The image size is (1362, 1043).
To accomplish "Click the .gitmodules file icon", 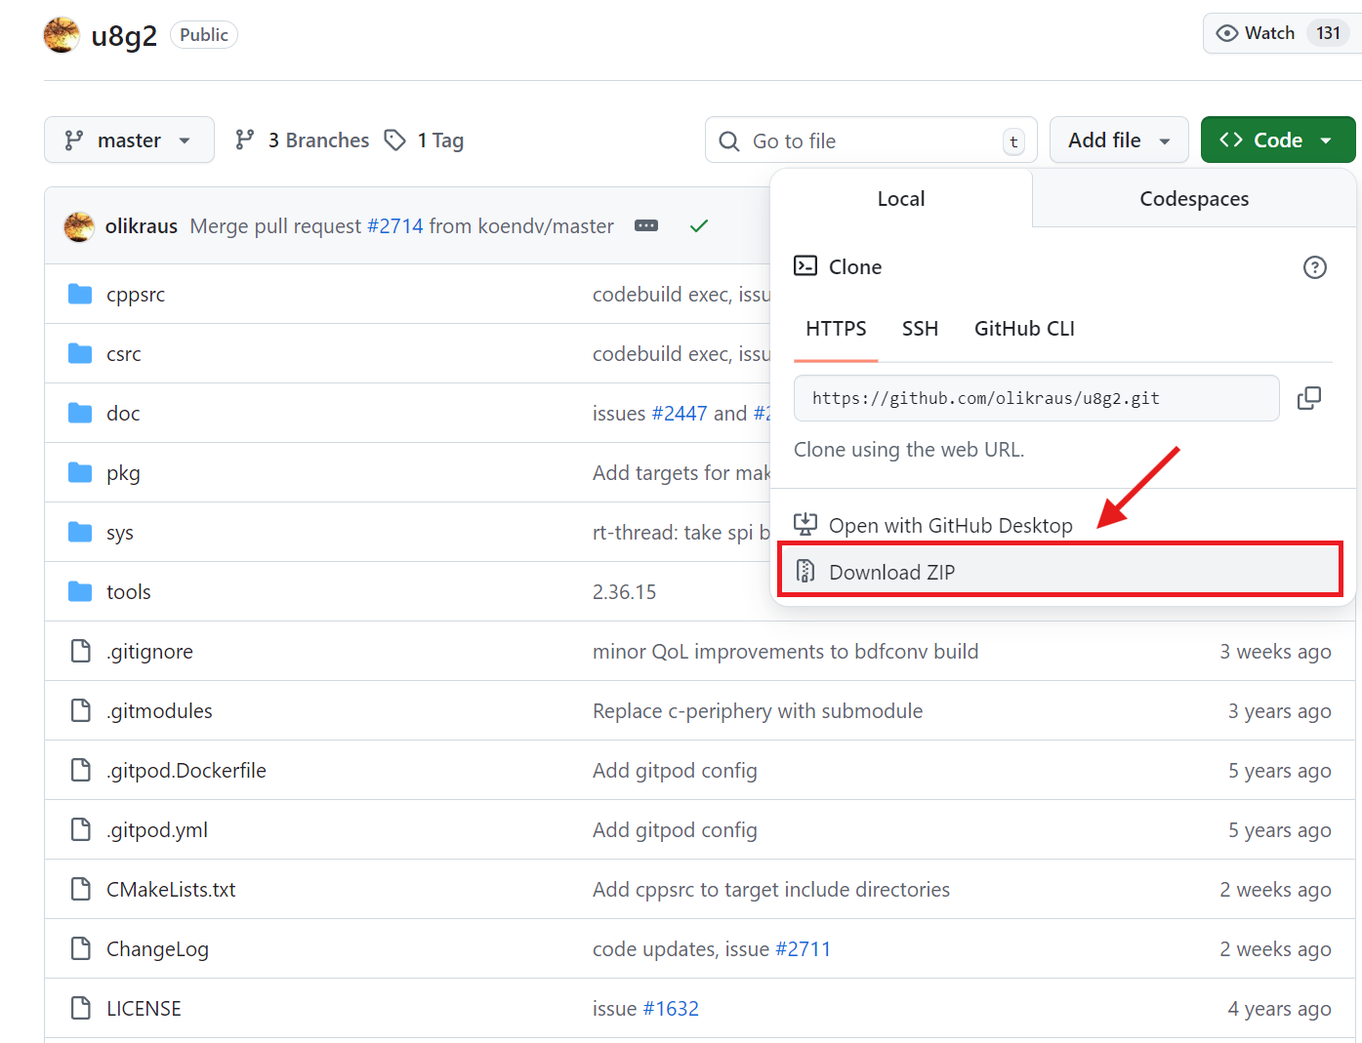I will point(81,710).
